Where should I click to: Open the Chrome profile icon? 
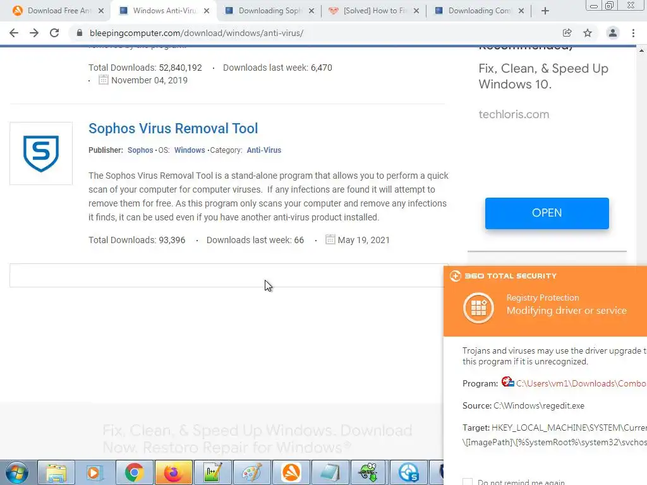pos(613,33)
